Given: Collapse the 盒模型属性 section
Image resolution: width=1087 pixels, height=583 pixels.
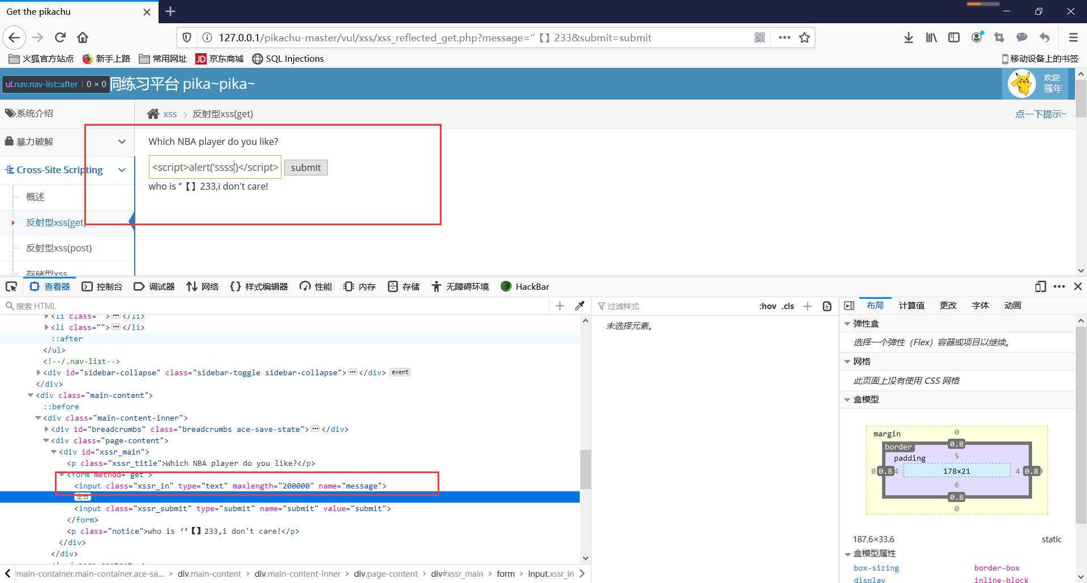Looking at the screenshot, I should point(848,554).
